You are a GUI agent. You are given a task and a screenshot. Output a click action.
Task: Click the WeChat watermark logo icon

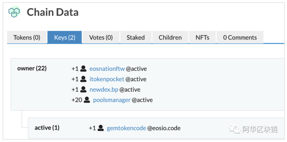point(235,129)
